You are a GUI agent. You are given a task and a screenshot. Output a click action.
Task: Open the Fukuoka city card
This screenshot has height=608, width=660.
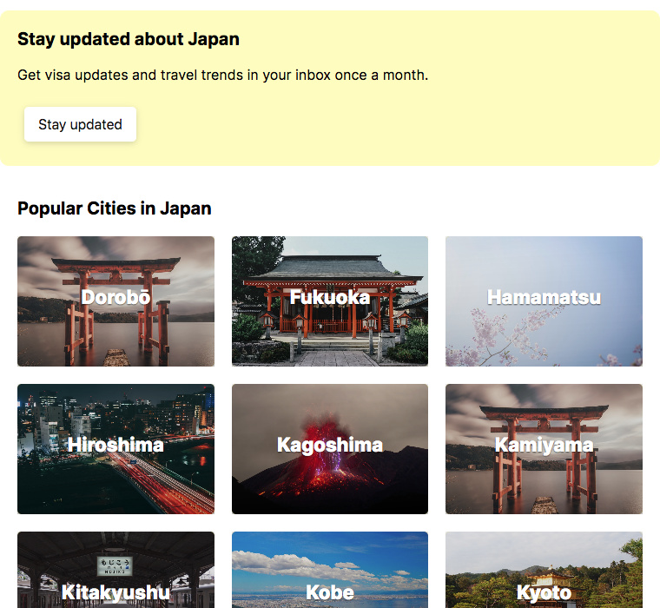(x=330, y=301)
